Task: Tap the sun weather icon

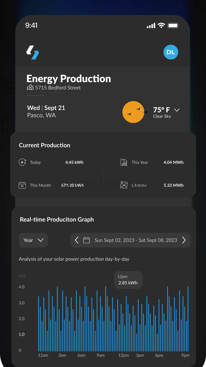Action: point(134,112)
